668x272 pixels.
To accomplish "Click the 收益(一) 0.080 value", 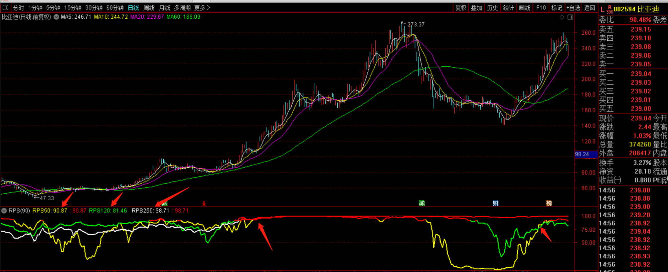I will [x=643, y=180].
